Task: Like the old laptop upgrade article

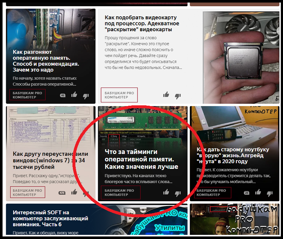Action: coord(258,192)
